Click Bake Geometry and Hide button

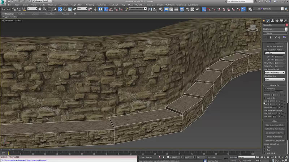coord(275,125)
